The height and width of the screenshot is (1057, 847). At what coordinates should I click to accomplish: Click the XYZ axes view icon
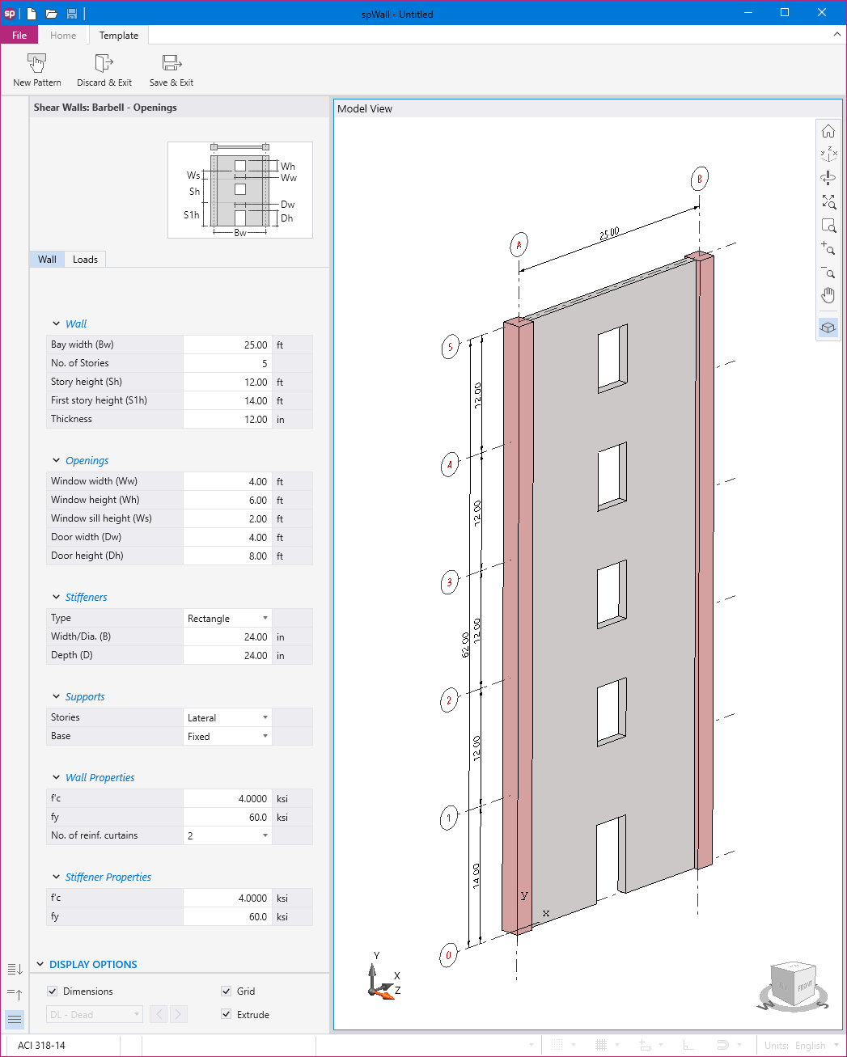pyautogui.click(x=828, y=154)
